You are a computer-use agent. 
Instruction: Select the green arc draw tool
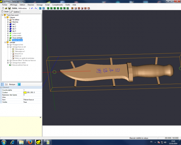[65, 8]
